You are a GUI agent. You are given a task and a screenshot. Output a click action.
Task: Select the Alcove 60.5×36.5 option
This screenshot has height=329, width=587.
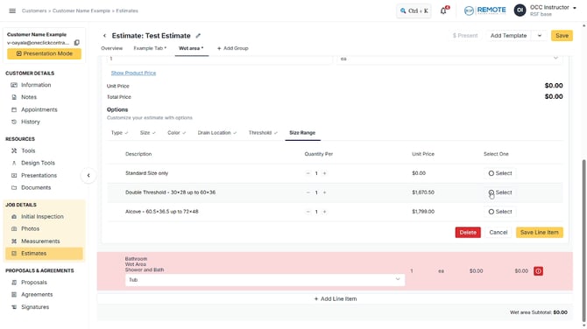pyautogui.click(x=499, y=212)
